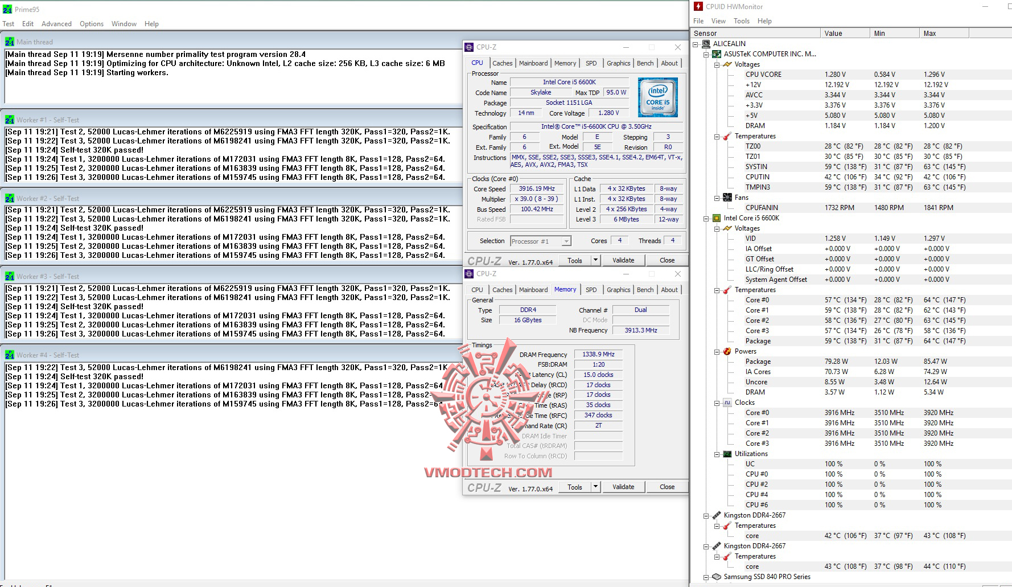Click the voltage icon beside ASUSTeK Voltages
Screen dimensions: 1012x587
[x=727, y=64]
